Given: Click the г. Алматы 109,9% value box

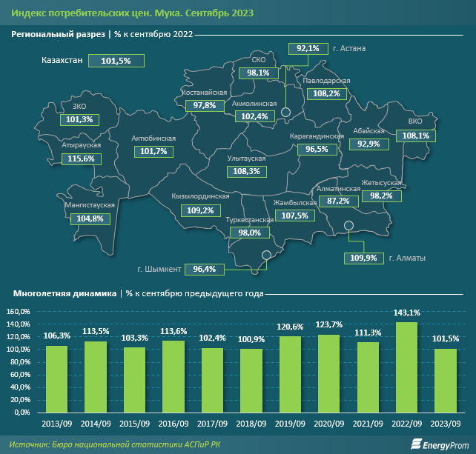Looking at the screenshot, I should coord(364,258).
